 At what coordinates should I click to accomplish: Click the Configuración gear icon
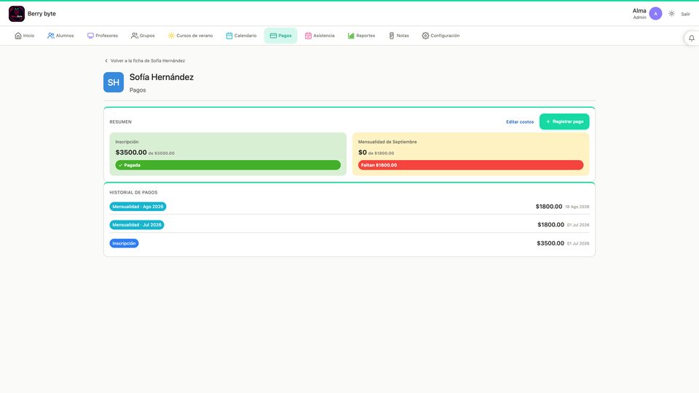point(425,36)
